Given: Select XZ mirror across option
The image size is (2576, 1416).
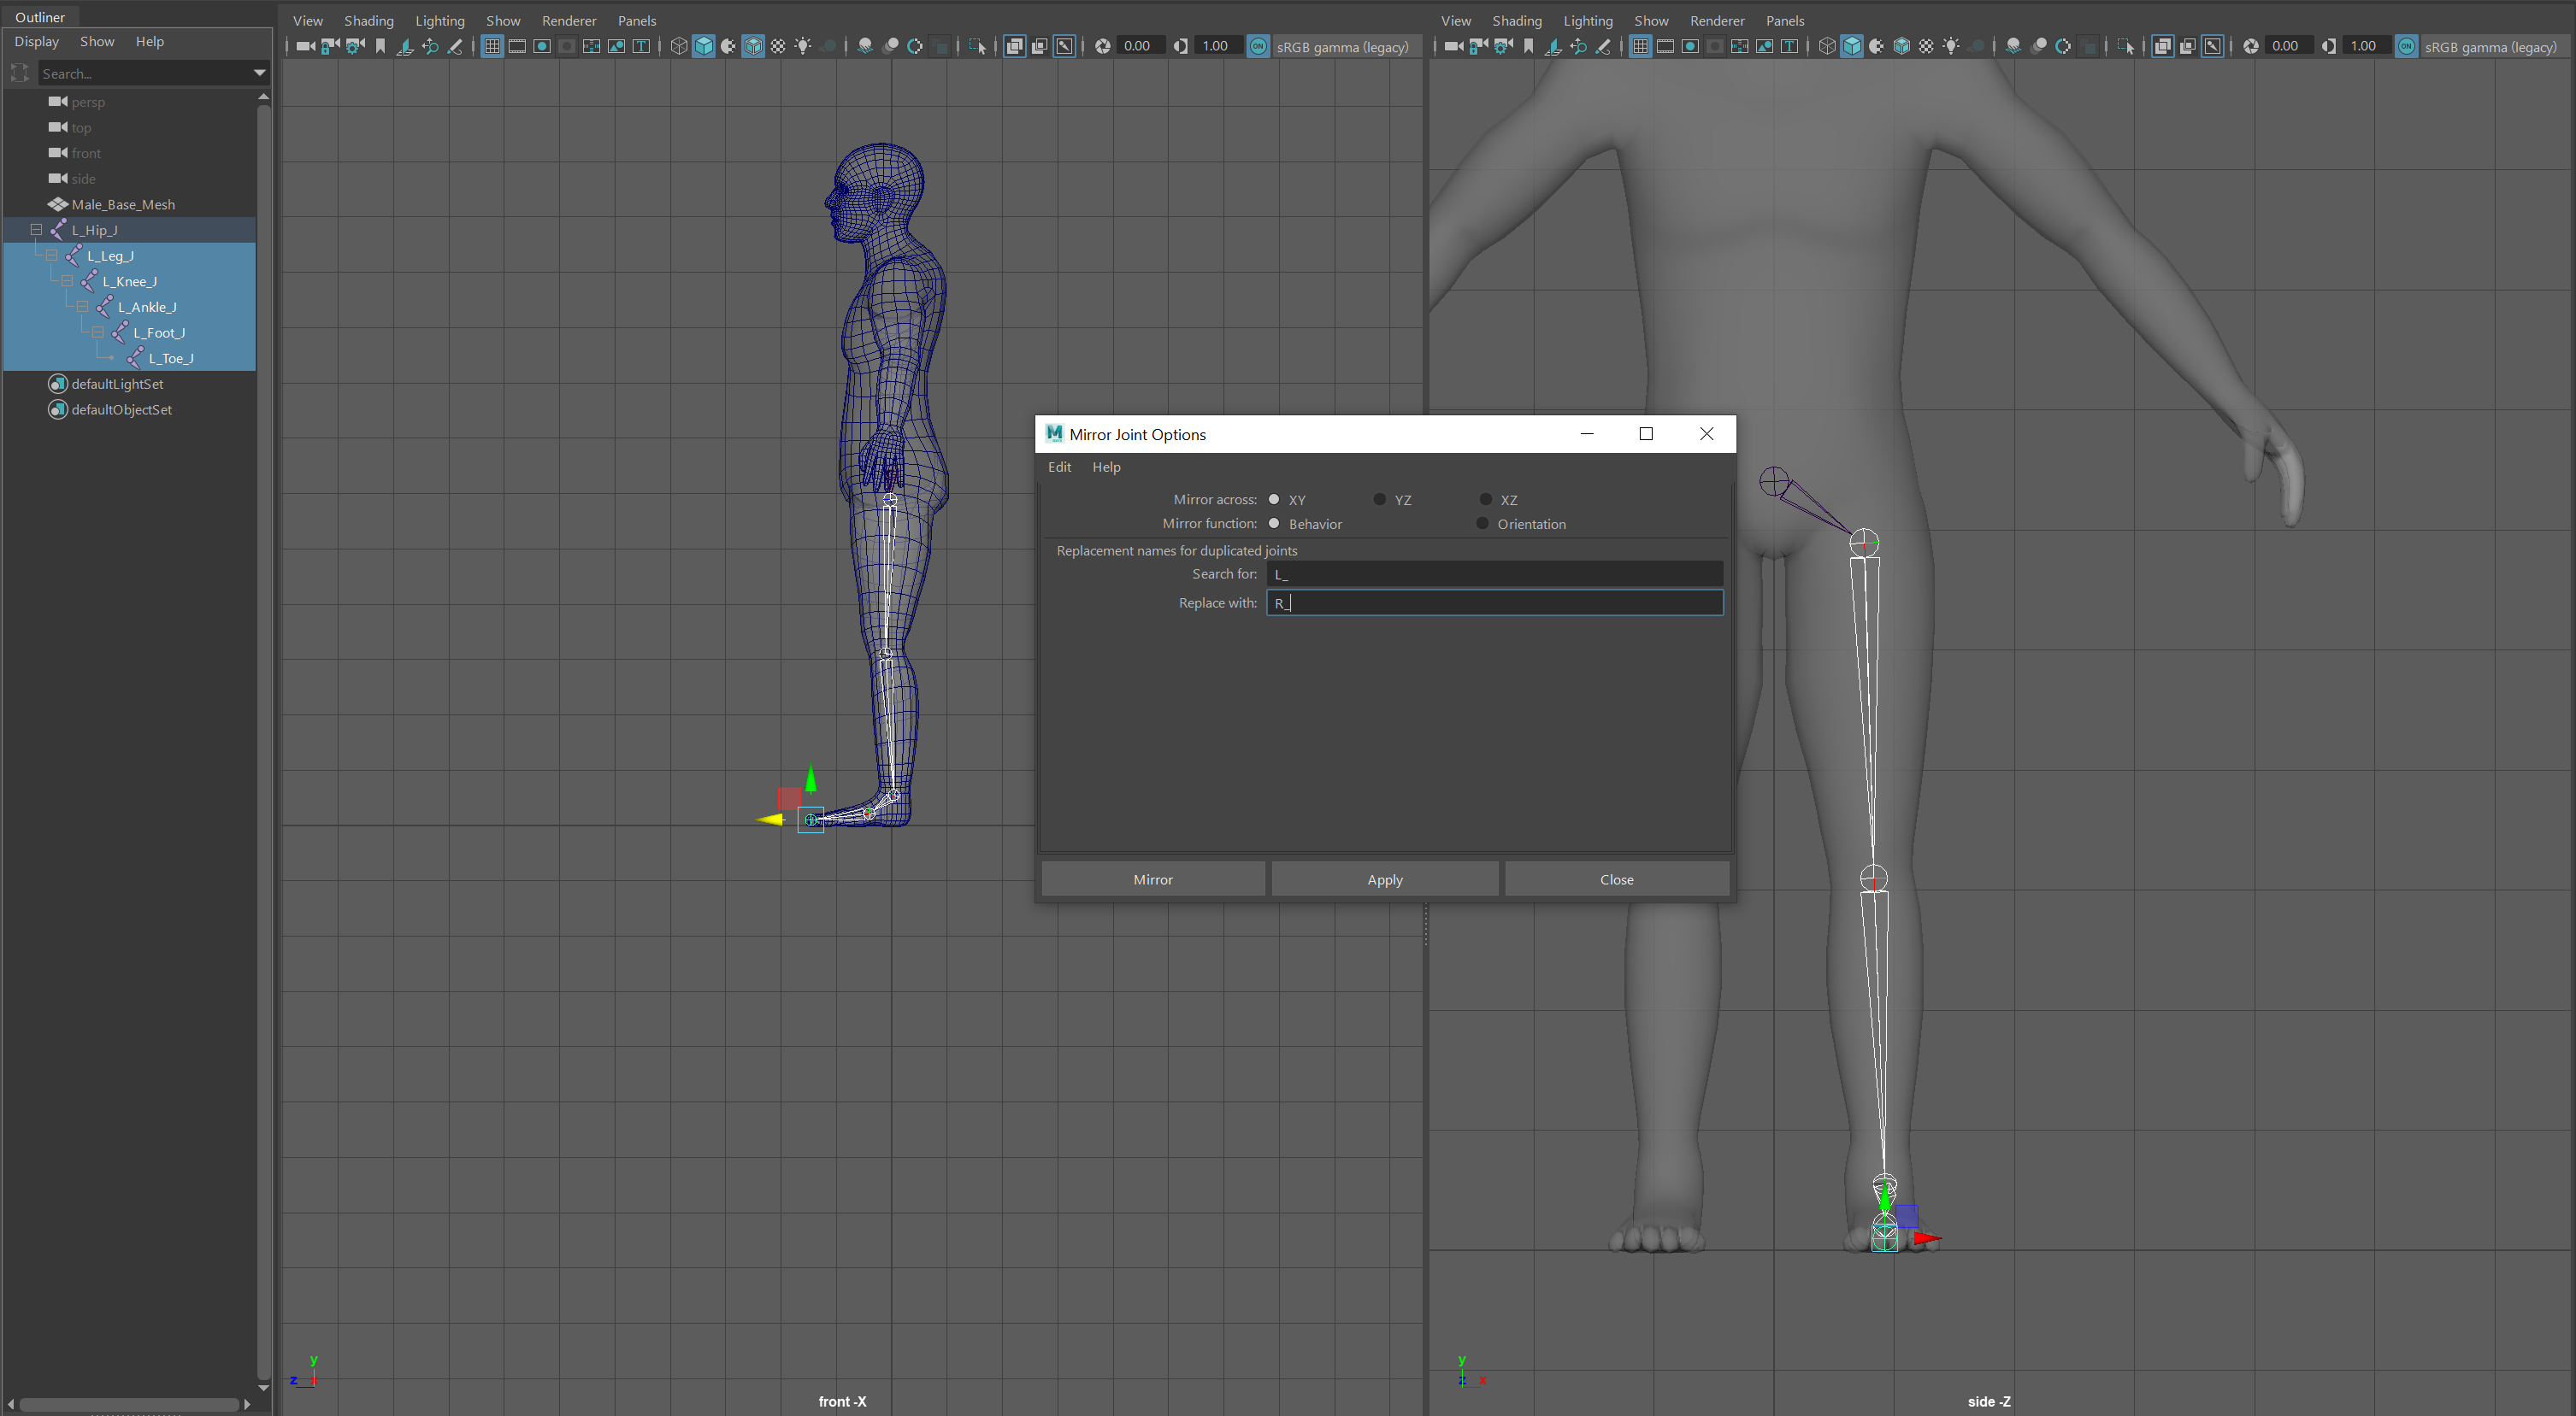Looking at the screenshot, I should [x=1486, y=500].
